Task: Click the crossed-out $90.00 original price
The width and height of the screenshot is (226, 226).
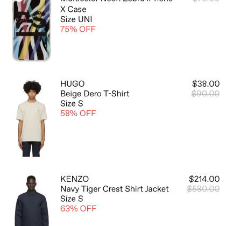Action: pyautogui.click(x=206, y=94)
